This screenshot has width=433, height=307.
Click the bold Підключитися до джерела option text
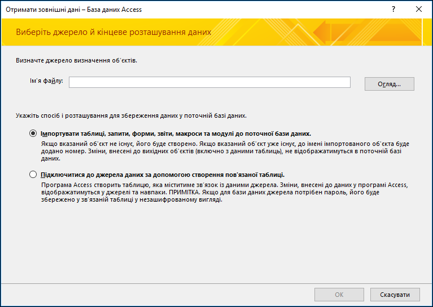pyautogui.click(x=163, y=175)
